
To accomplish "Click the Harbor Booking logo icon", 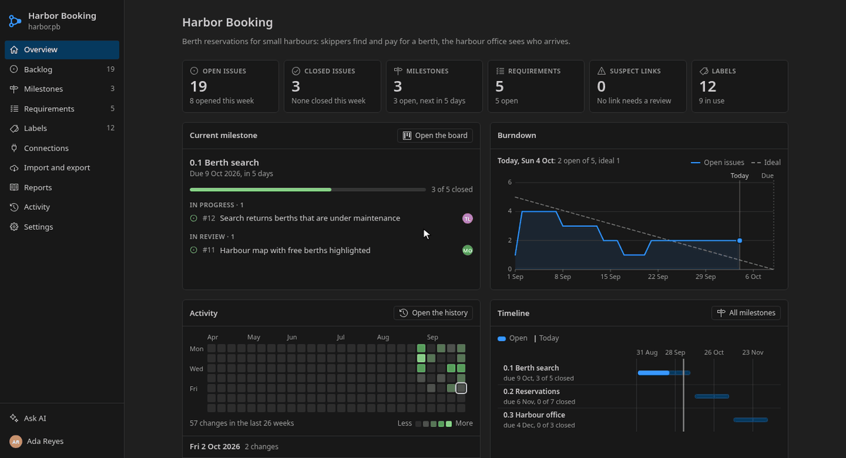I will [x=15, y=20].
